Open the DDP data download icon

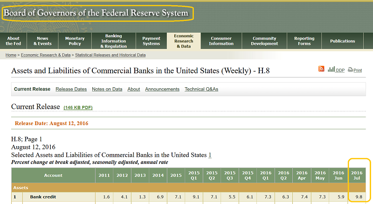coord(336,70)
